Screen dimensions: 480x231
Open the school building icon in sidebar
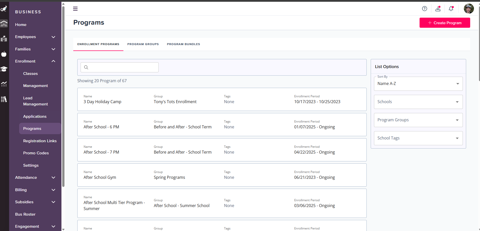[4, 39]
